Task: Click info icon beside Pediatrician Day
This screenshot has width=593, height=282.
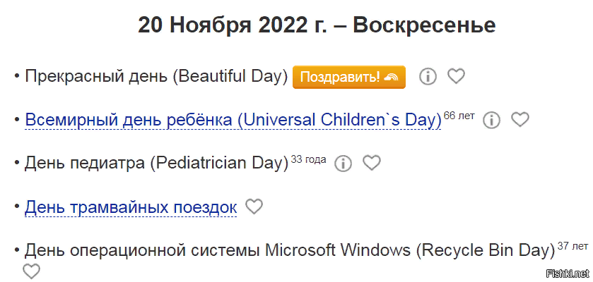Action: (343, 164)
